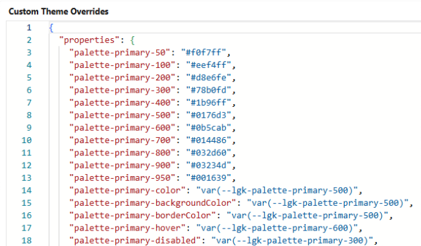Click the "palette-primary-borderColor" key
The height and width of the screenshot is (246, 421).
(x=142, y=216)
